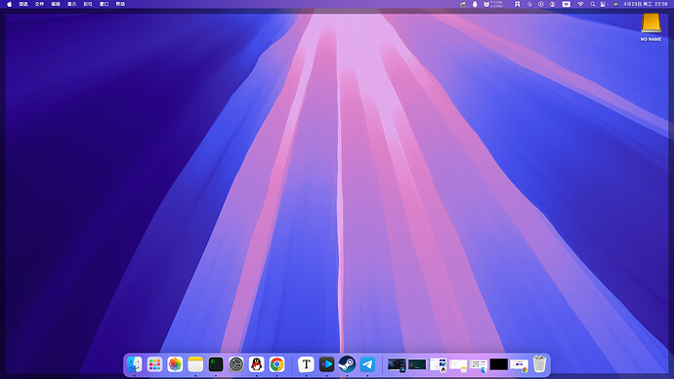Switch input method via menu bar icon
The image size is (674, 379).
click(x=567, y=4)
